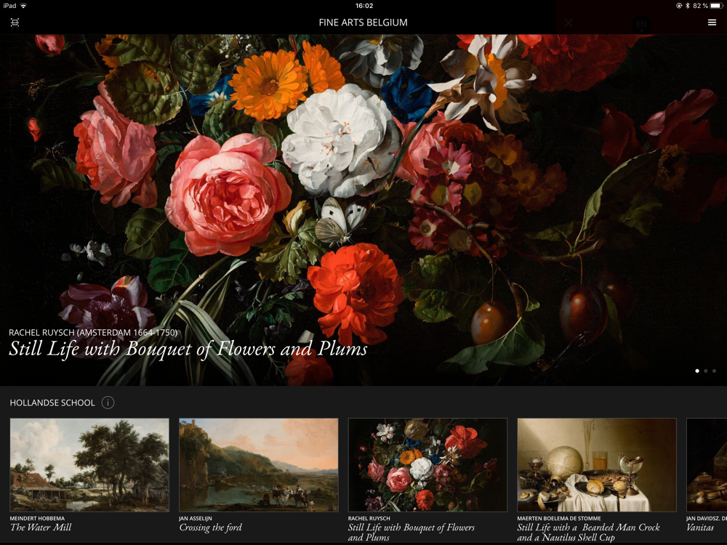The height and width of the screenshot is (545, 727).
Task: Show info about Hollandse School
Action: click(x=108, y=403)
